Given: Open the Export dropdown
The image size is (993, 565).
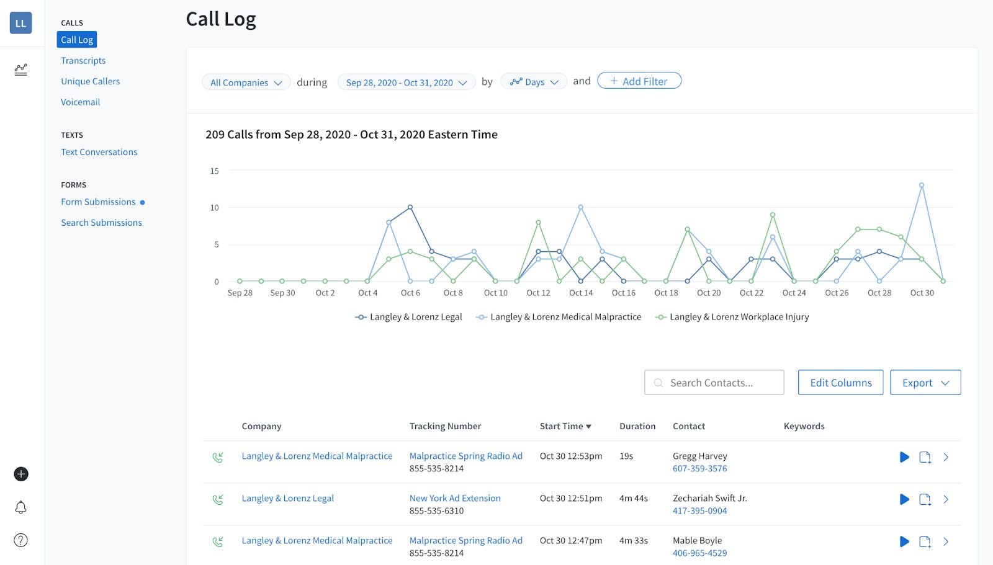Looking at the screenshot, I should coord(925,383).
